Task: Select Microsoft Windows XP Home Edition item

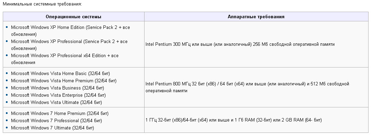Action: click(71, 31)
